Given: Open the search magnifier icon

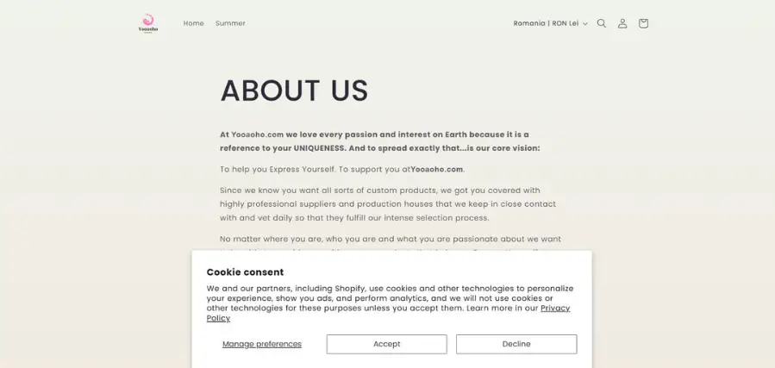Looking at the screenshot, I should (x=602, y=23).
